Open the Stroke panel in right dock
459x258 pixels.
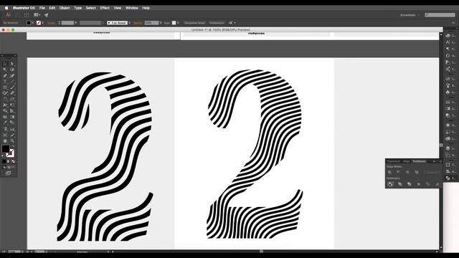pos(448,102)
